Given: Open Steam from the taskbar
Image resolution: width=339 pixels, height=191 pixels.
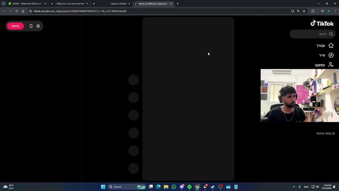Looking at the screenshot, I should 213,187.
